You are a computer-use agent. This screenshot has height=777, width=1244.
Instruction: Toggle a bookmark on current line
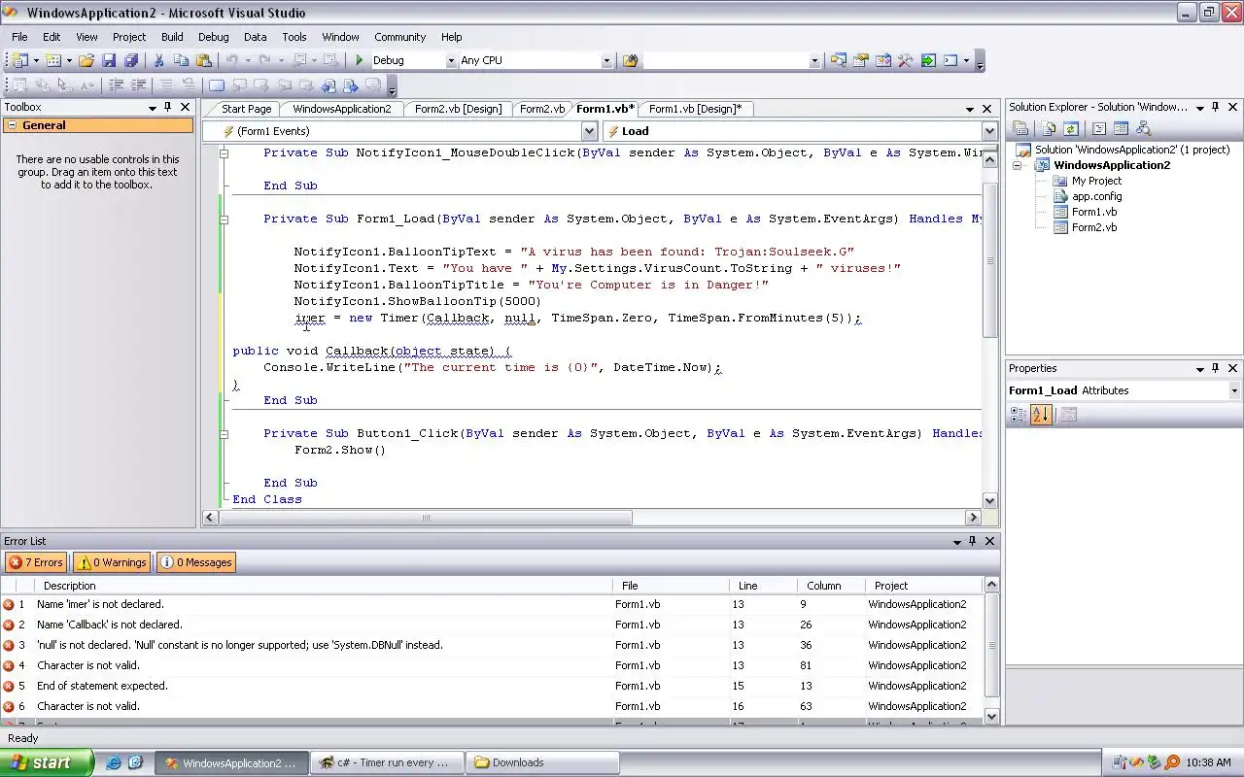(216, 85)
